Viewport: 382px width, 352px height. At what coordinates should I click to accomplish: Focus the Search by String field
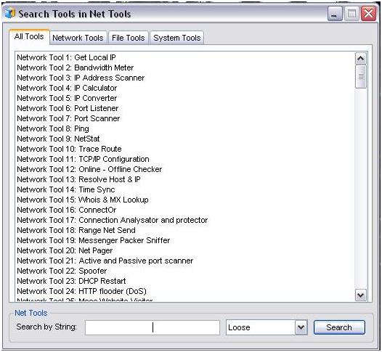153,327
